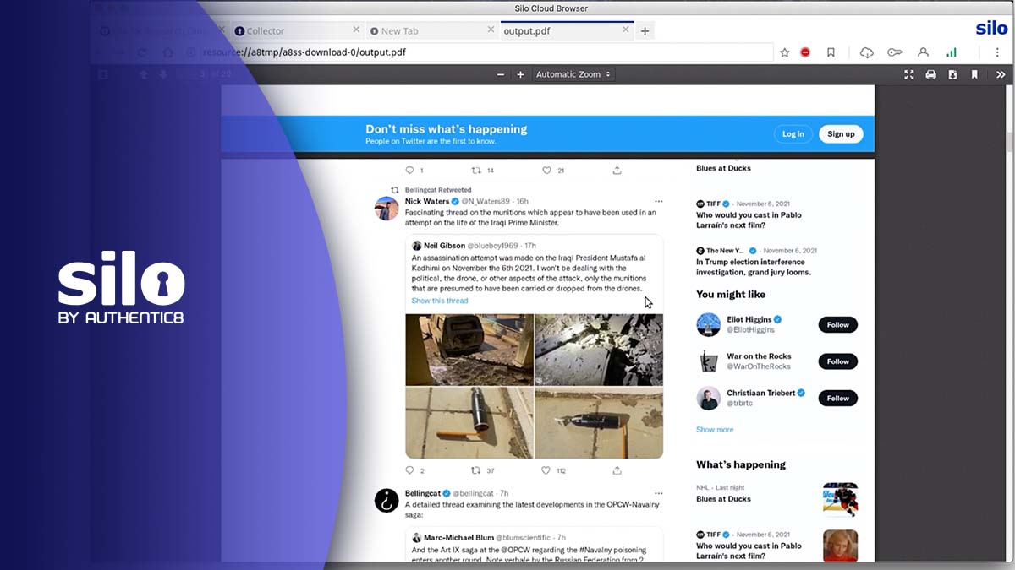
Task: Bookmark this page with the star icon
Action: pyautogui.click(x=784, y=52)
